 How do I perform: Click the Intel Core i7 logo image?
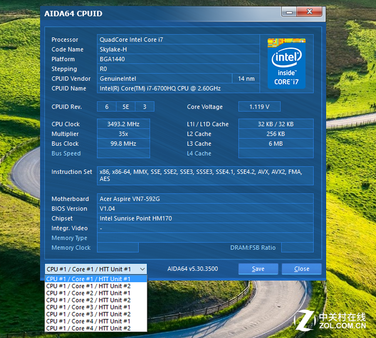coord(287,63)
